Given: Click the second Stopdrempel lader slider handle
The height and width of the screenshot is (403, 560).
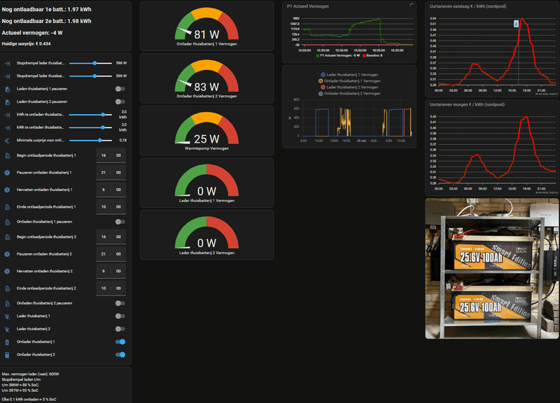Looking at the screenshot, I should point(94,76).
